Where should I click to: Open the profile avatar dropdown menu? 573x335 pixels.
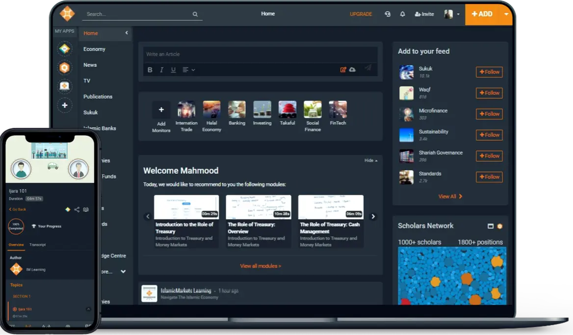[x=452, y=14]
